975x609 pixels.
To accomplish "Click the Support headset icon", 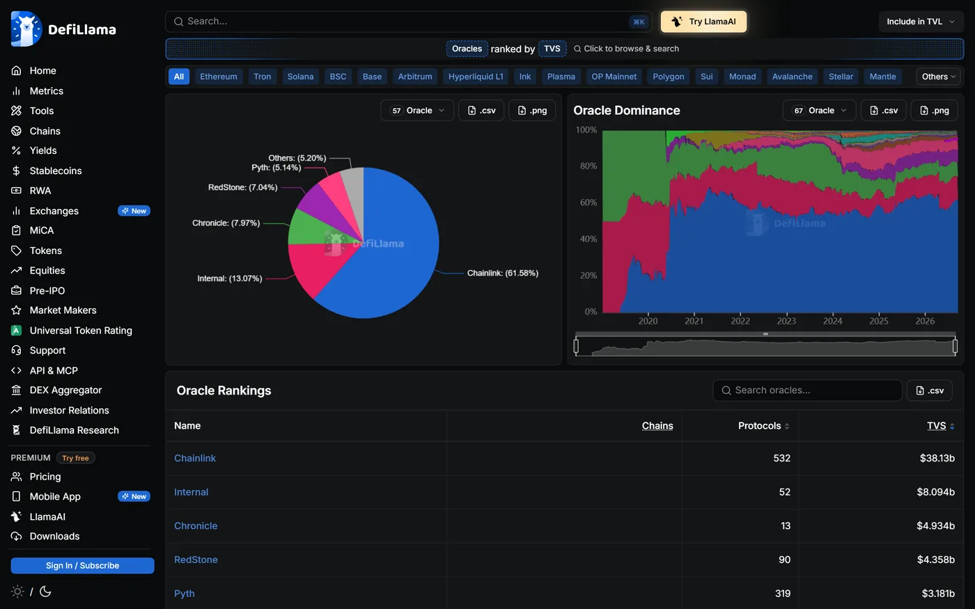I will 16,351.
